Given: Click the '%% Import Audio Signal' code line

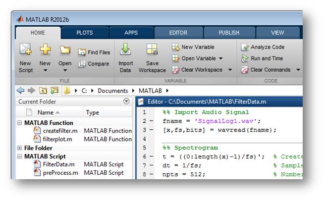Looking at the screenshot, I should coord(206,112).
